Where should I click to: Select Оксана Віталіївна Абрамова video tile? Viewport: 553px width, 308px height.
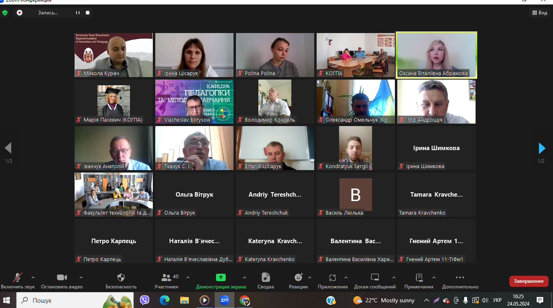[436, 55]
